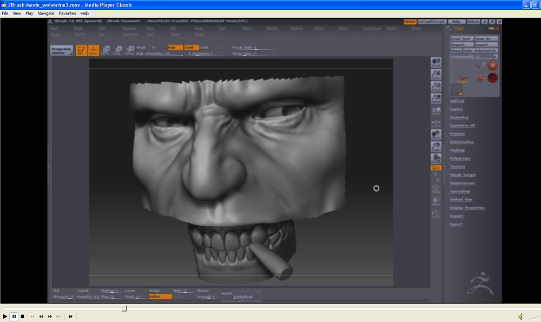
Task: Toggle the Mrgb button
Action: 141,48
